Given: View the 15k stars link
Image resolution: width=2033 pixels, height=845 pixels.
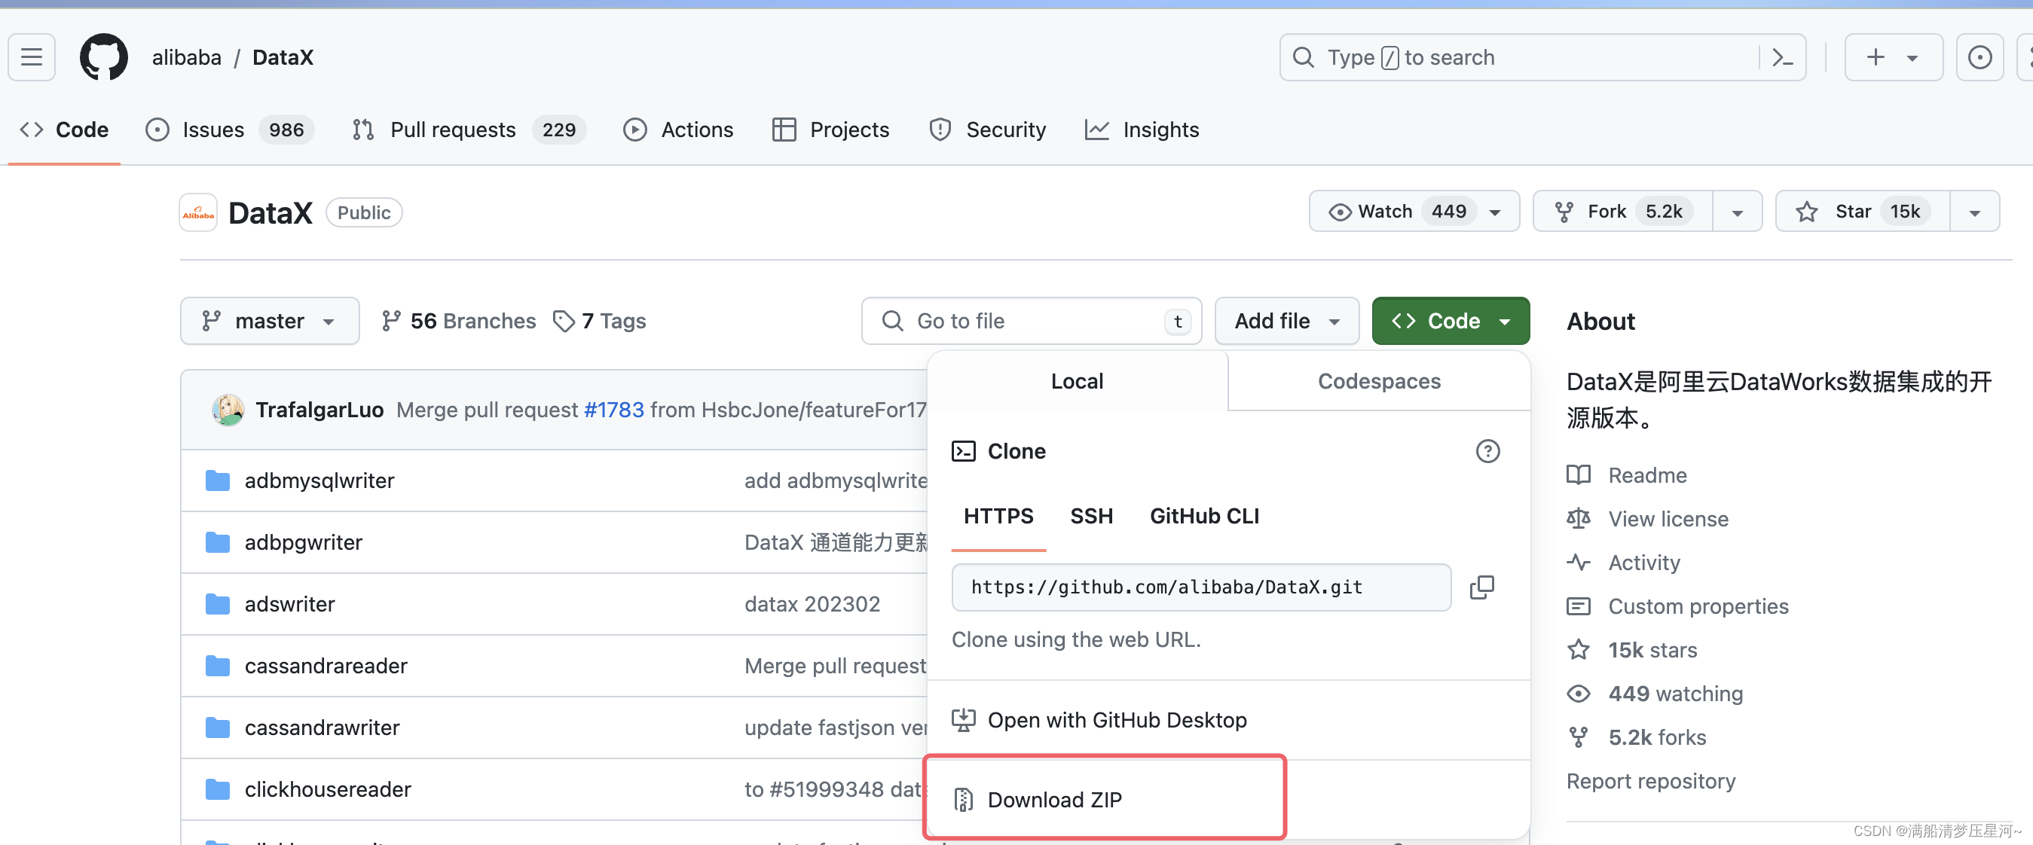Looking at the screenshot, I should click(1652, 650).
